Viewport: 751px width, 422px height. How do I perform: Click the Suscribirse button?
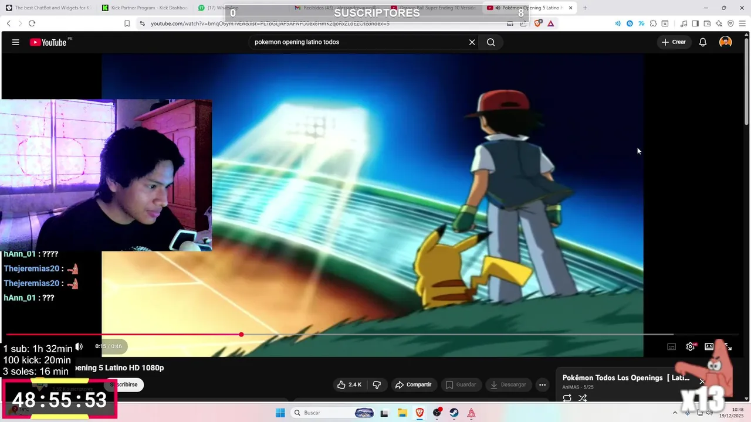coord(123,384)
